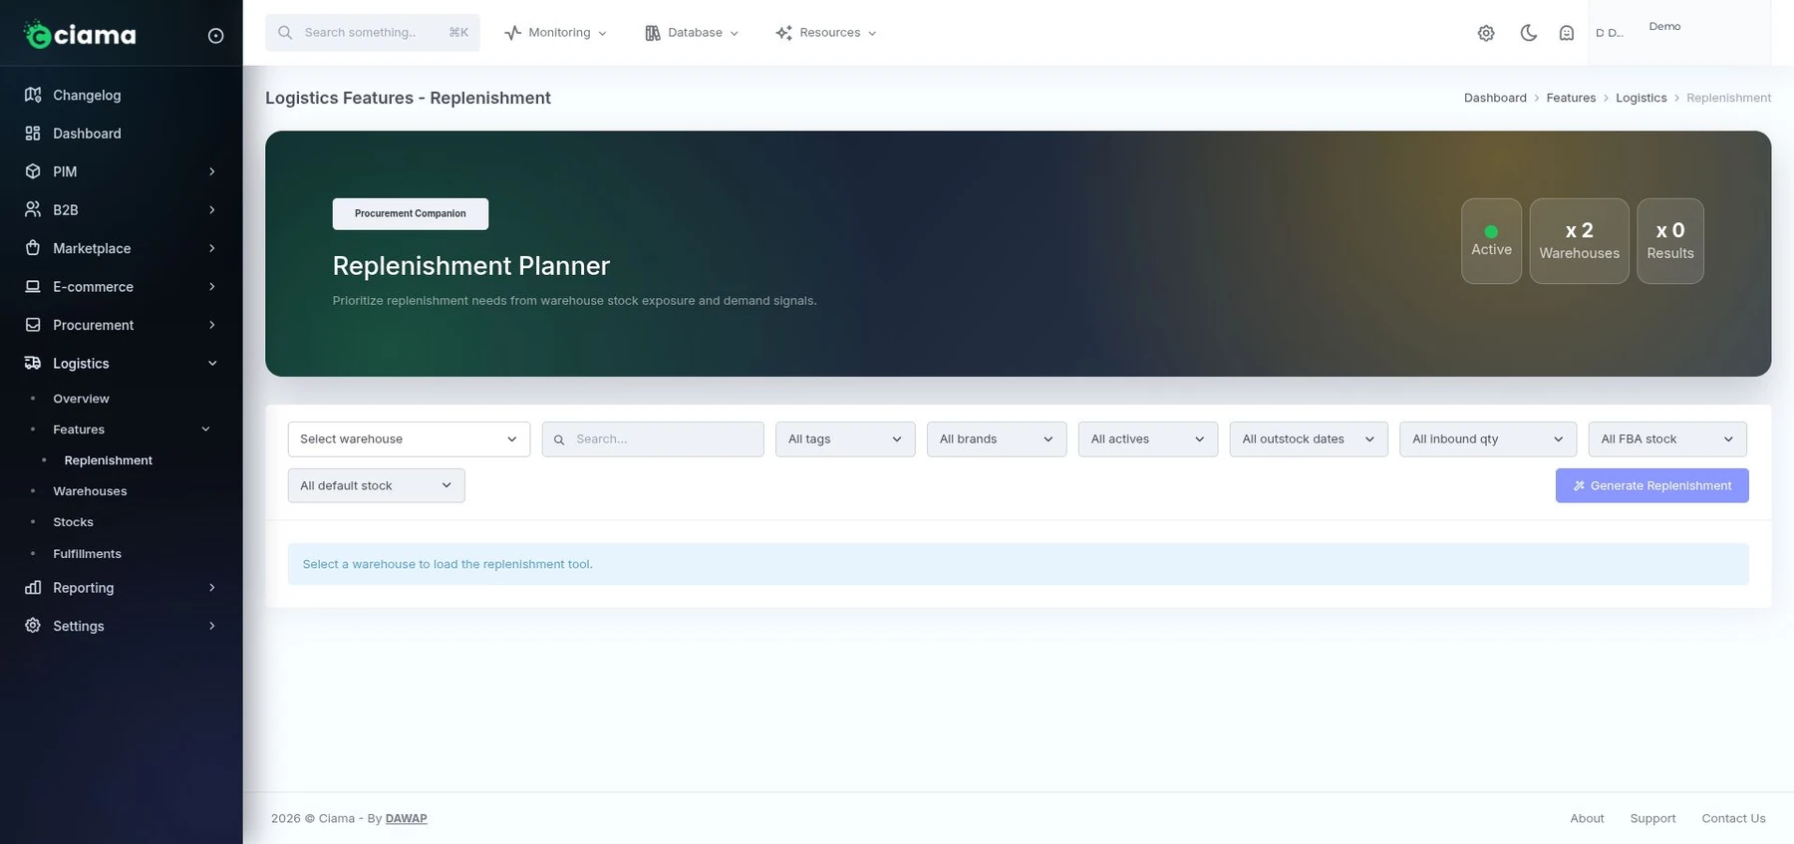Viewport: 1794px width, 844px height.
Task: Open the Contact Us footer link
Action: point(1733,818)
